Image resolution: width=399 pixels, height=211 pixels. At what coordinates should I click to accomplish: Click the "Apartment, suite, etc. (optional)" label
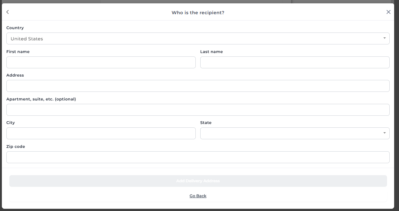tap(41, 99)
